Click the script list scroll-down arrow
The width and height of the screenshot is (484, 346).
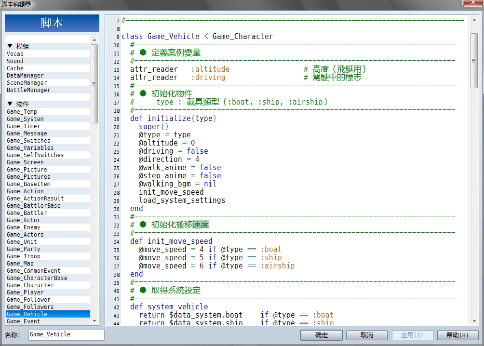point(94,321)
